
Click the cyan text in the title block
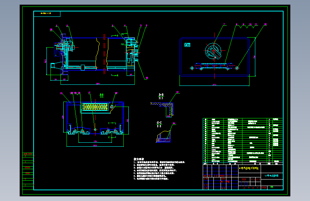[x=272, y=176]
